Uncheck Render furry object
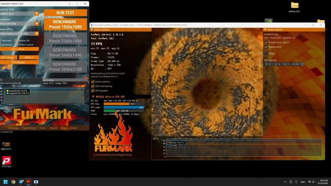Image resolution: width=331 pixels, height=186 pixels. point(266,43)
